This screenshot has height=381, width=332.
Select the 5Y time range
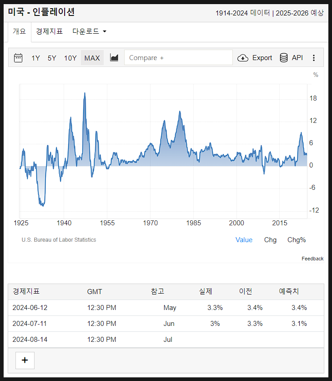tap(52, 58)
